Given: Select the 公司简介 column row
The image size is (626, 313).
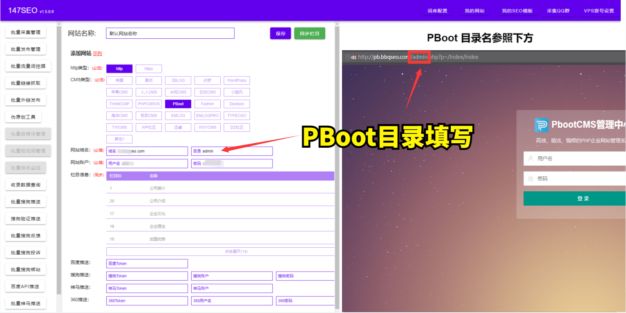Looking at the screenshot, I should click(220, 189).
